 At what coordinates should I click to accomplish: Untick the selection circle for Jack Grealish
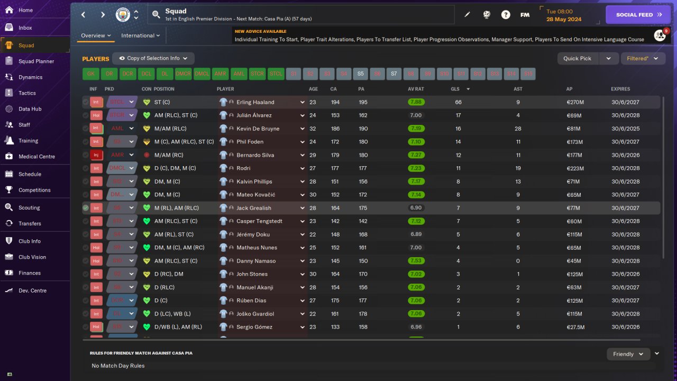(x=86, y=208)
